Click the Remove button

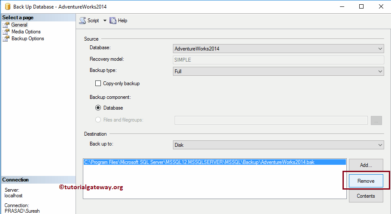pyautogui.click(x=366, y=181)
